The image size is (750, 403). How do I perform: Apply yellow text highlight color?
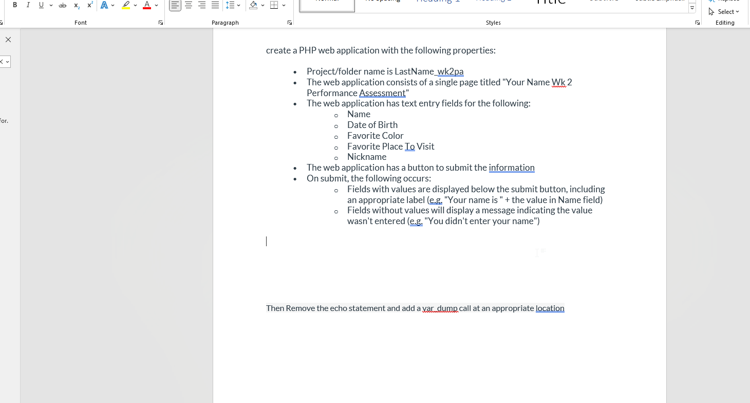126,5
